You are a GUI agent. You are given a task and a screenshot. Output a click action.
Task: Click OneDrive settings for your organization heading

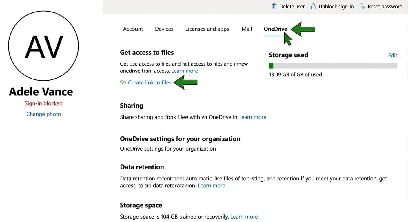click(180, 139)
